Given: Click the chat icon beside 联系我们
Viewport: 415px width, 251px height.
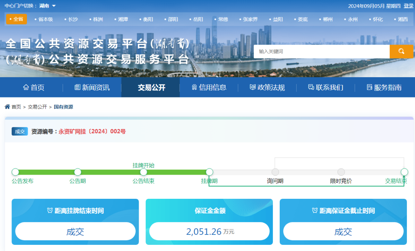Looking at the screenshot, I should point(311,88).
